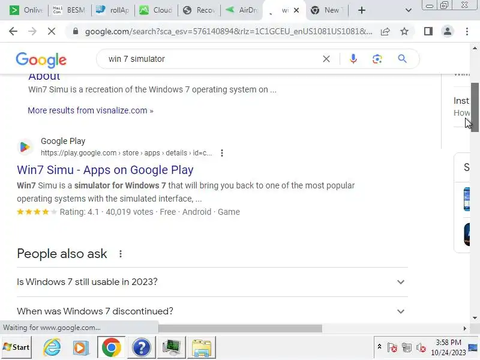Click play.google.com breadcrumb URL
The width and height of the screenshot is (480, 360).
126,153
